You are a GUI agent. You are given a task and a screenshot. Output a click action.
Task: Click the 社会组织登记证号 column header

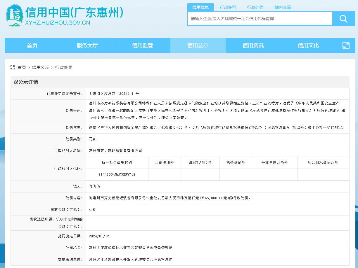(x=323, y=162)
